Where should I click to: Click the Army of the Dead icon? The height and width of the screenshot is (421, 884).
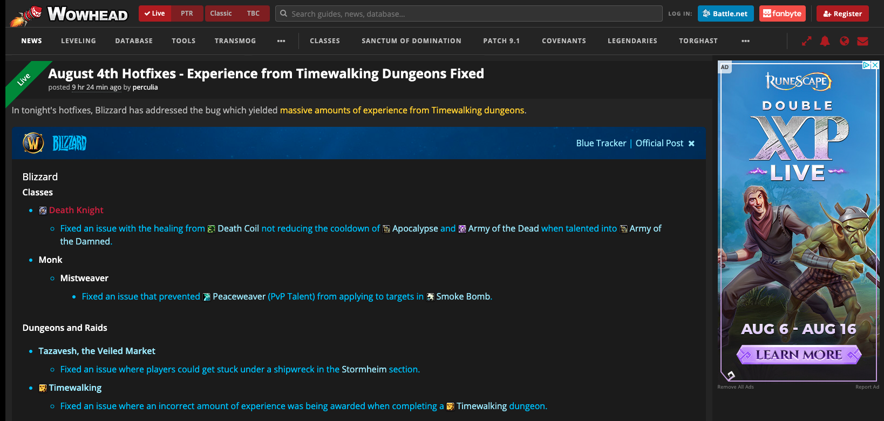[x=462, y=229]
